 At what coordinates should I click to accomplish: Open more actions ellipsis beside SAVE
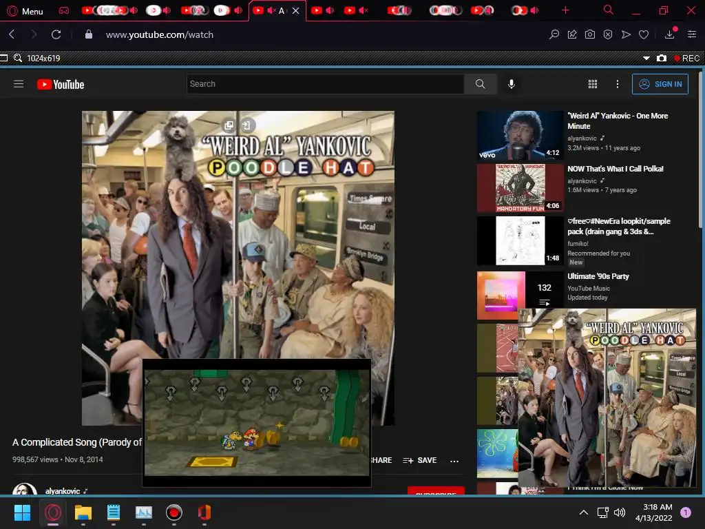[454, 461]
